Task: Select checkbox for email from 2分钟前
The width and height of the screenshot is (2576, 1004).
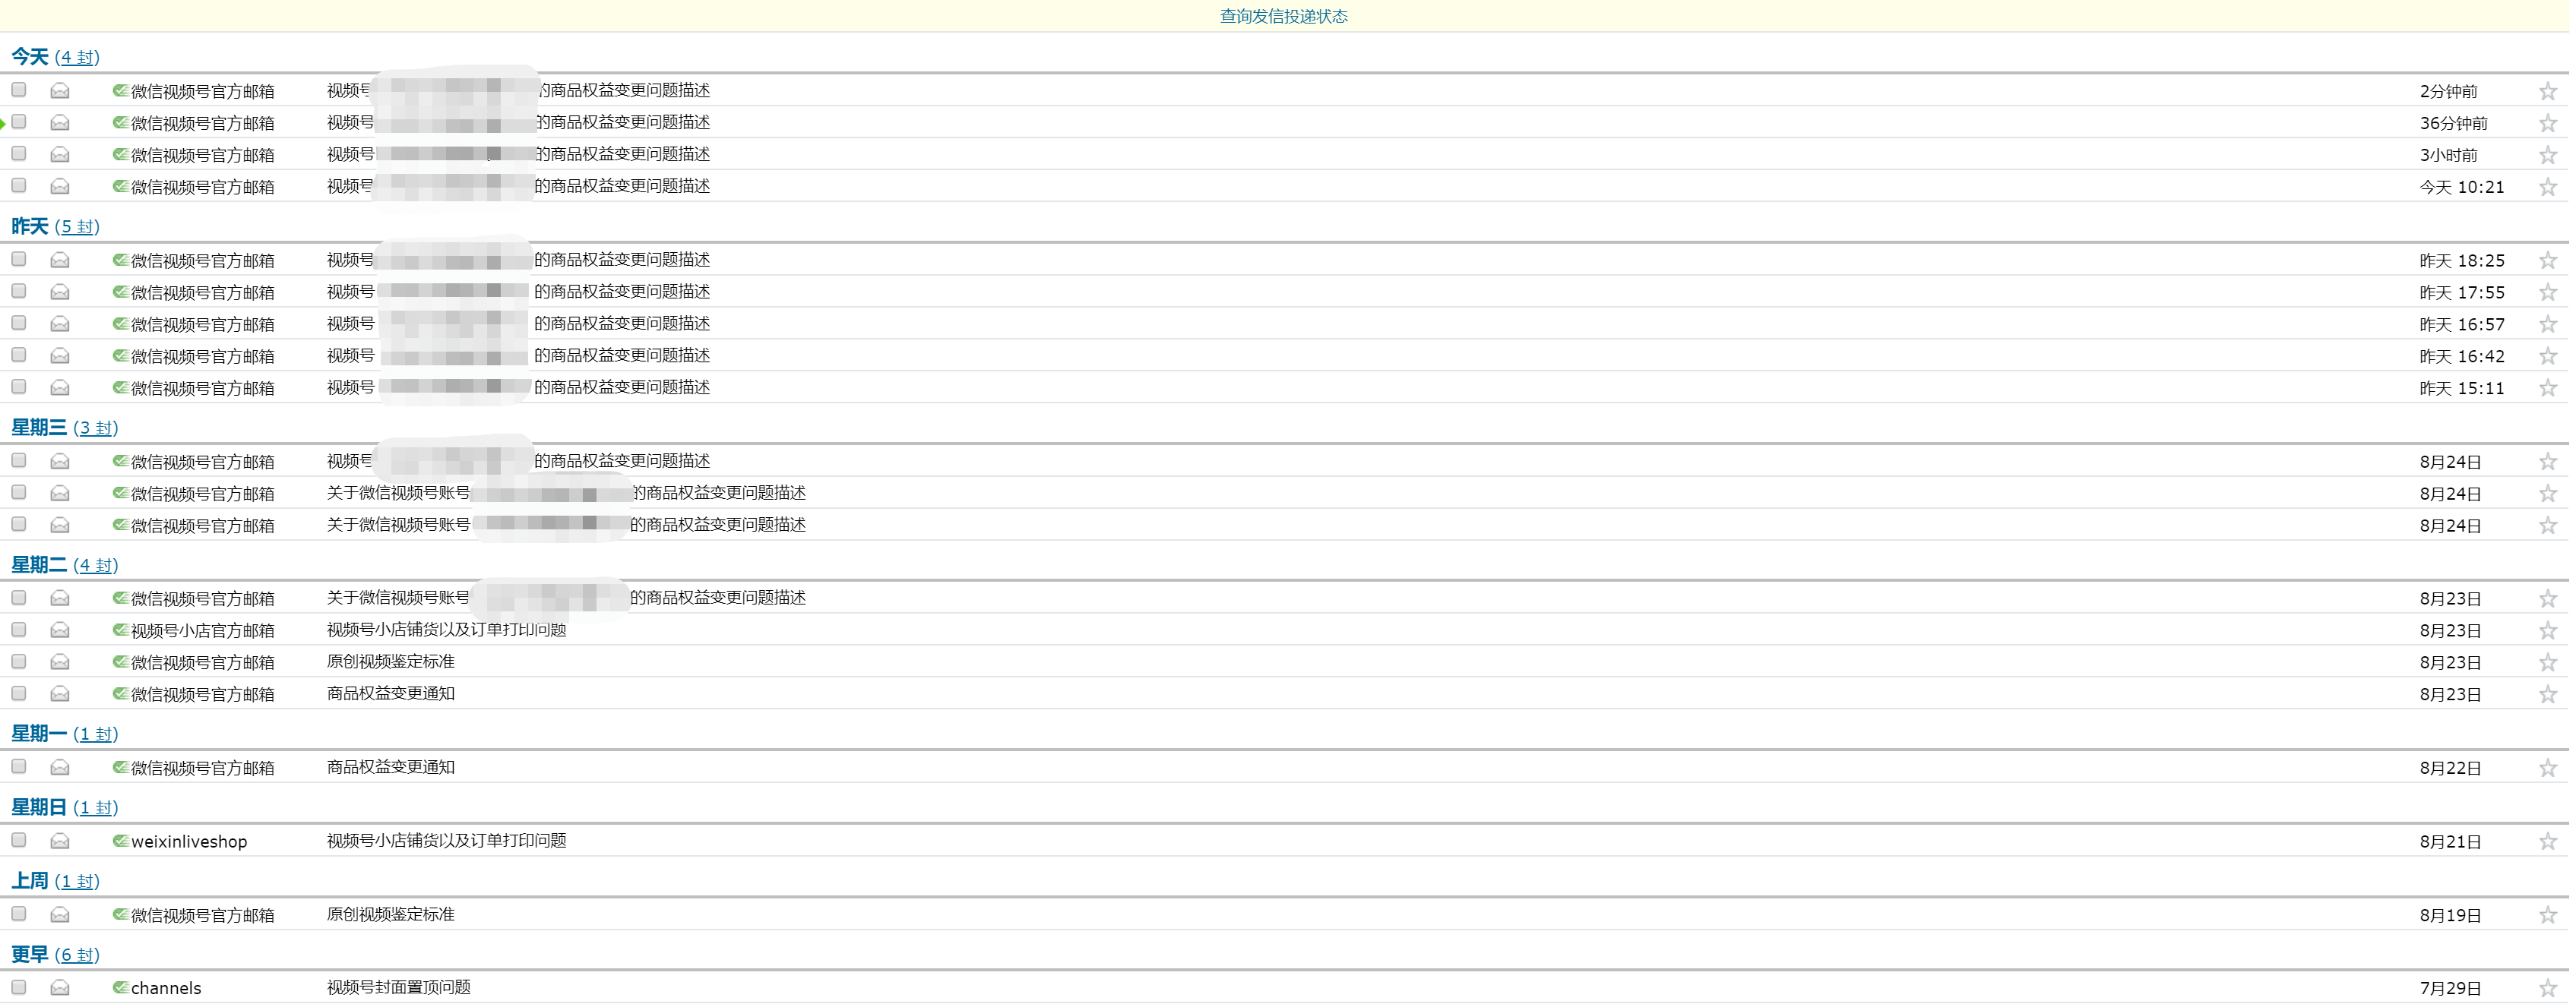Action: 19,90
